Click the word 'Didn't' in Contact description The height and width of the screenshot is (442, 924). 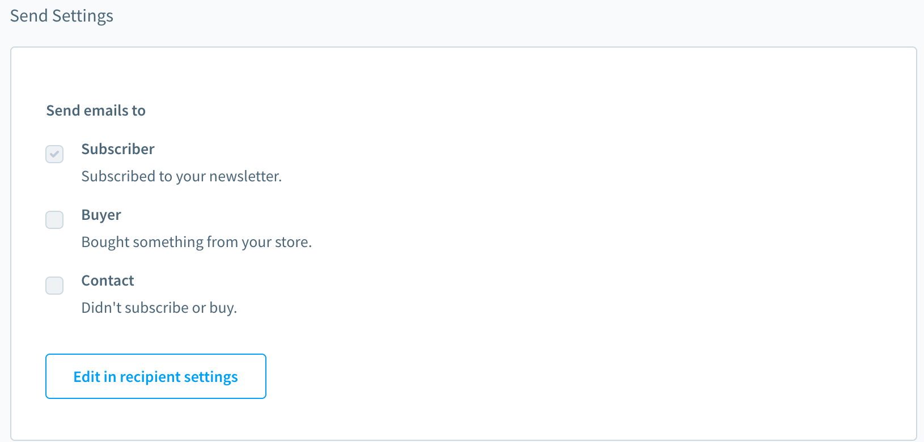[x=101, y=308]
